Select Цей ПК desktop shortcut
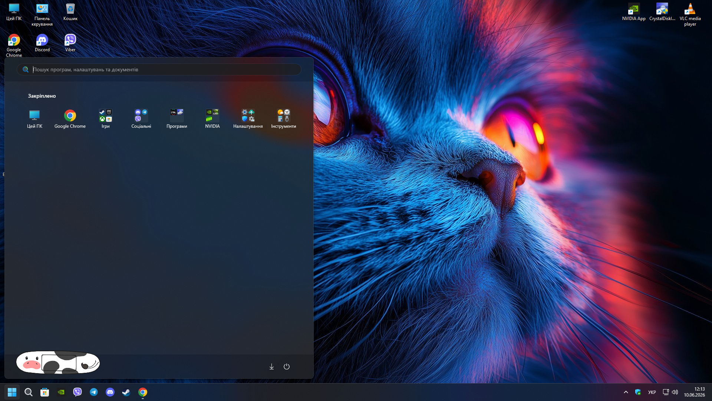712x401 pixels. [14, 12]
